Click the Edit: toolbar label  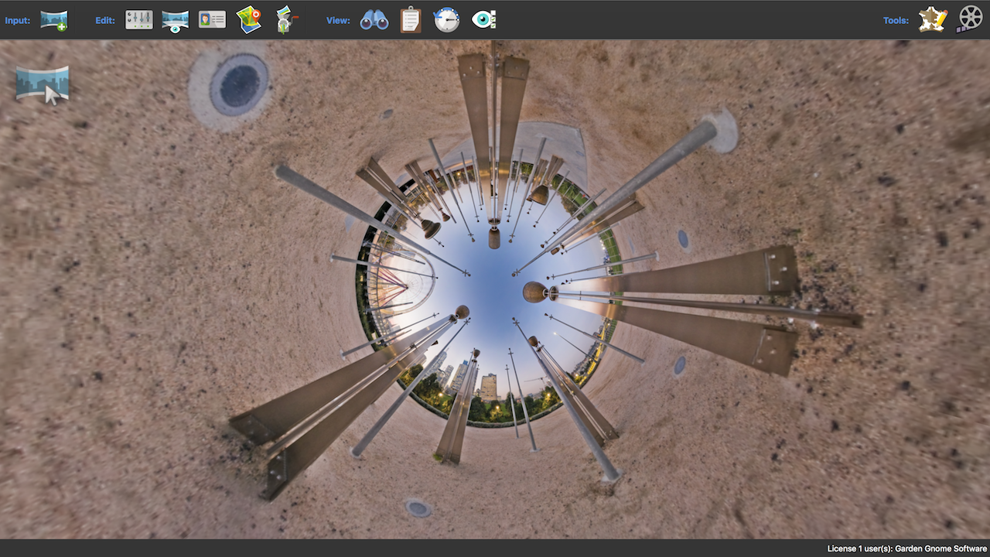click(x=105, y=21)
